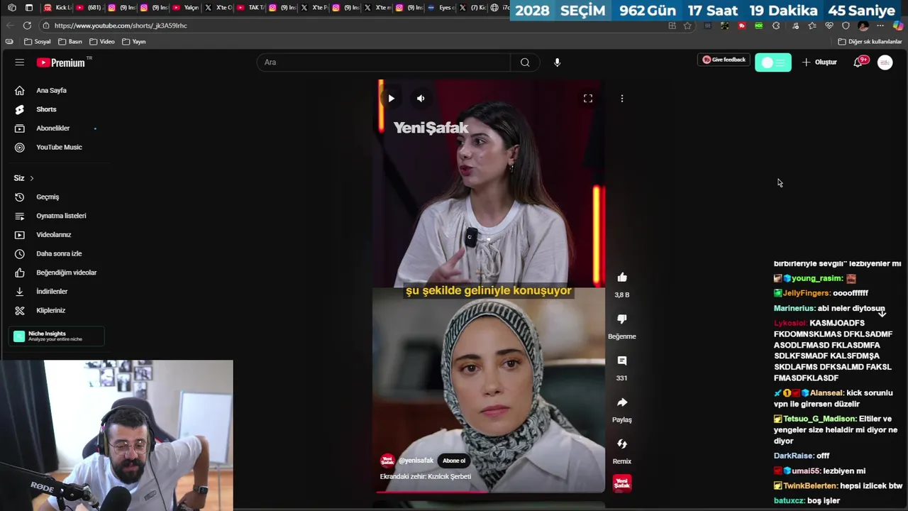Dislike the Short with thumbs down
This screenshot has height=511, width=908.
pos(622,319)
